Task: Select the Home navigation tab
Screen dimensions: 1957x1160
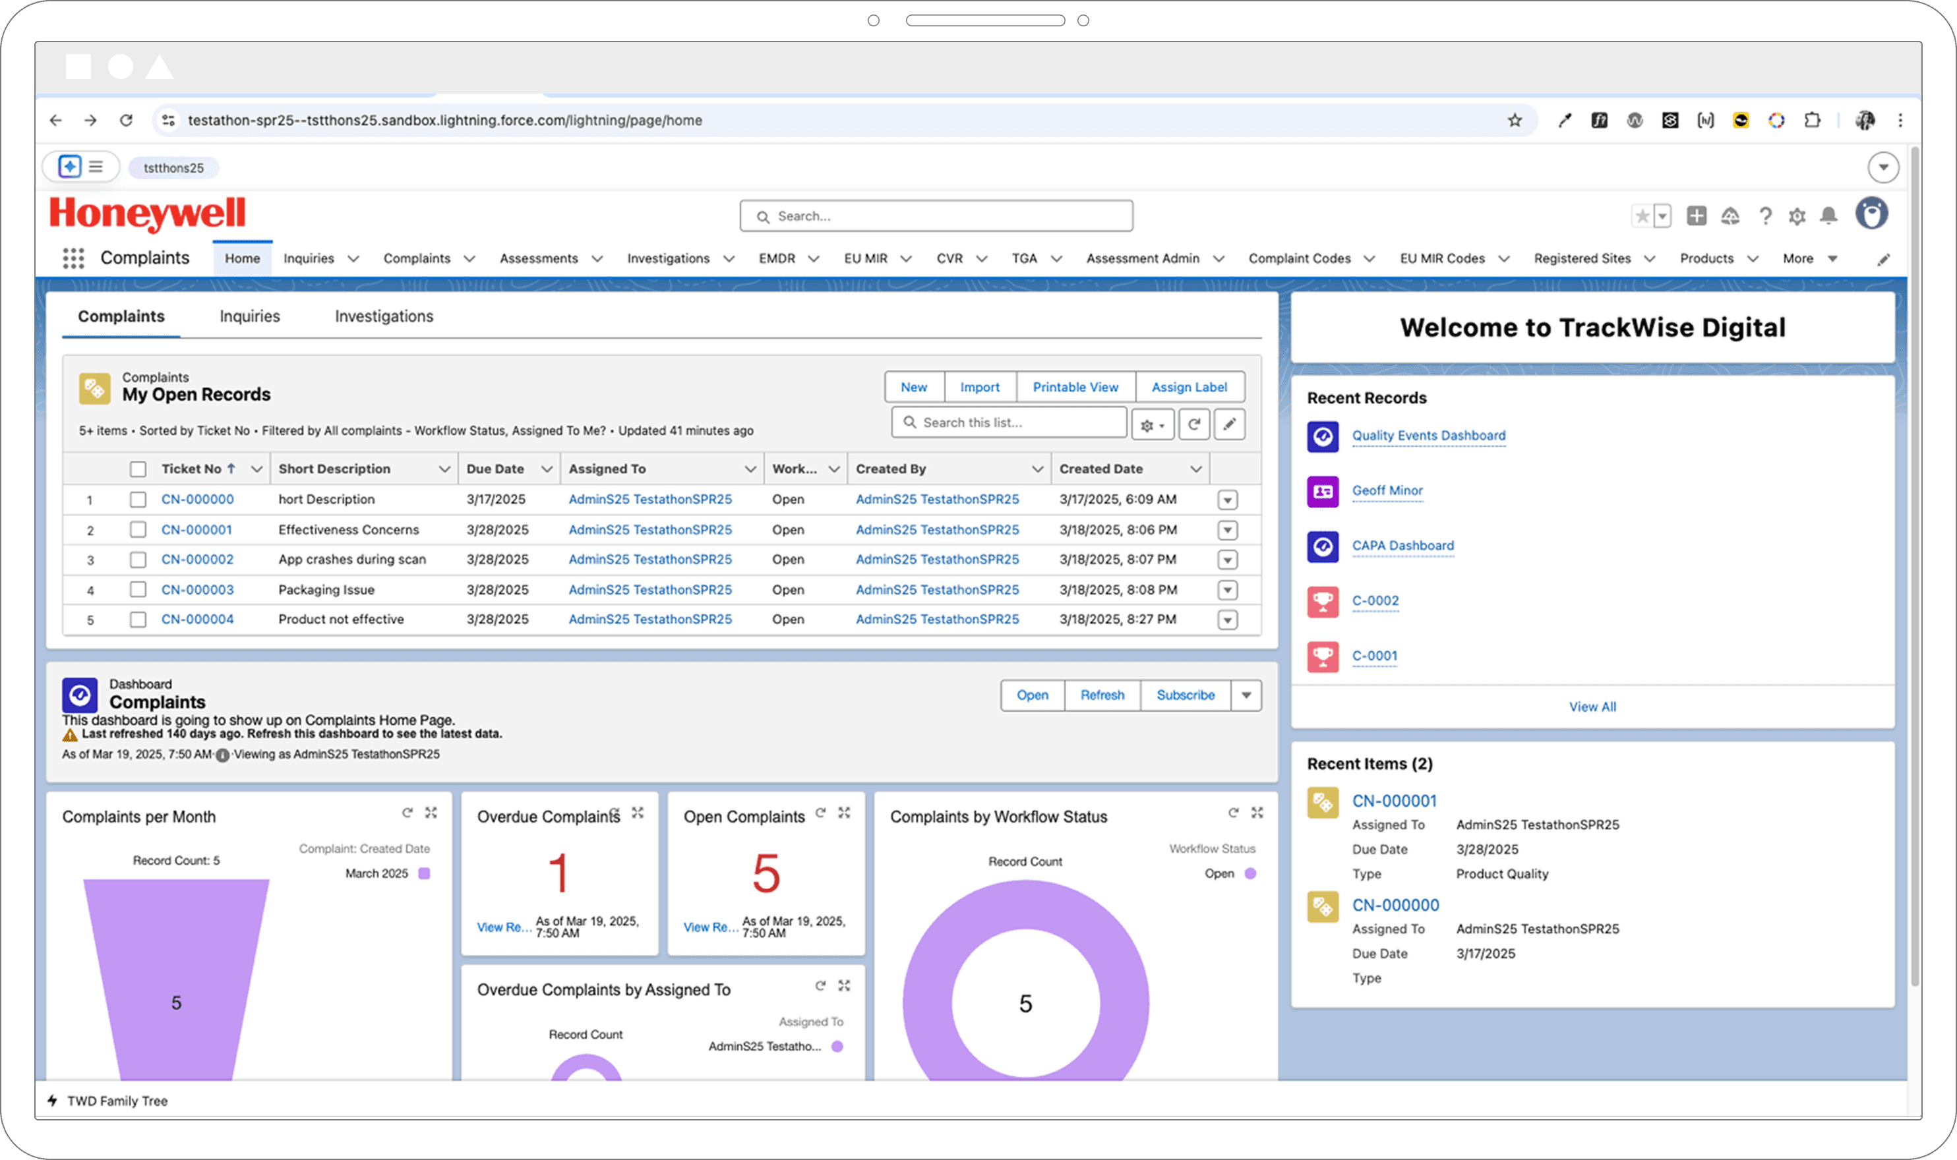Action: (243, 259)
